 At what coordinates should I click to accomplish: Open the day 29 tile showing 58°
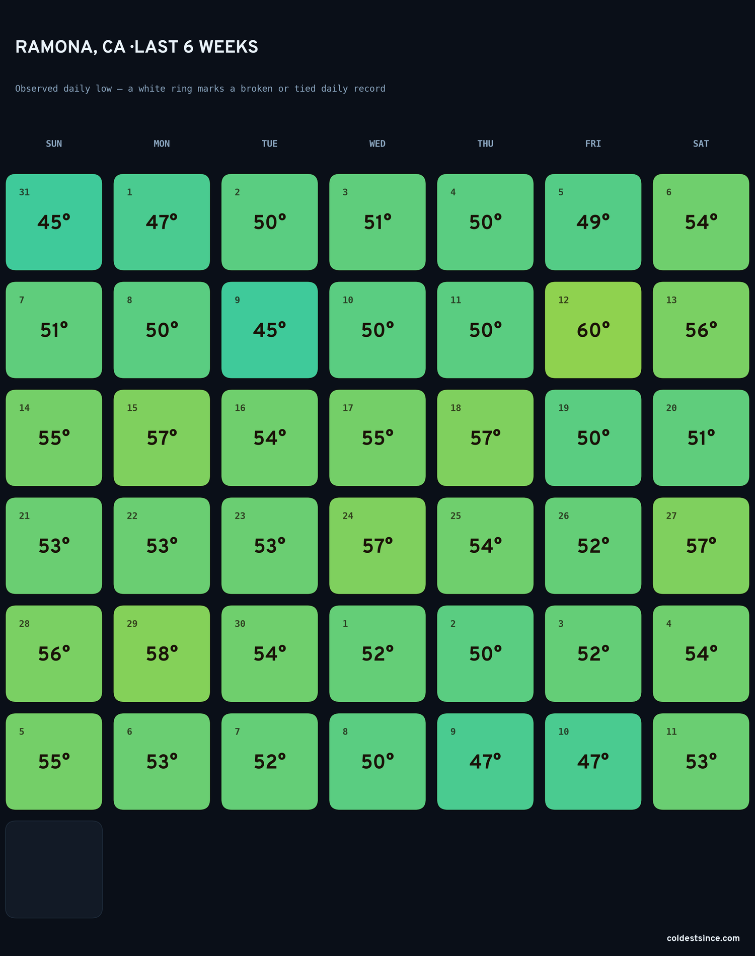pyautogui.click(x=162, y=653)
